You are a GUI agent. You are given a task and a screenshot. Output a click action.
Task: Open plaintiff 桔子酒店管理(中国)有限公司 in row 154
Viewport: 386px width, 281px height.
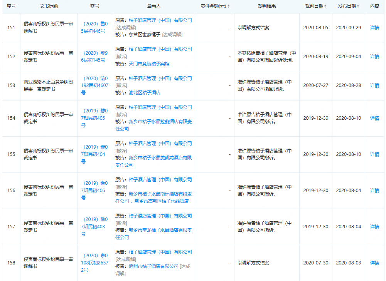[x=160, y=107]
